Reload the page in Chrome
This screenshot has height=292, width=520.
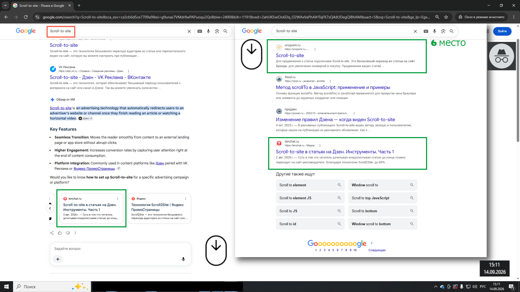click(x=26, y=17)
